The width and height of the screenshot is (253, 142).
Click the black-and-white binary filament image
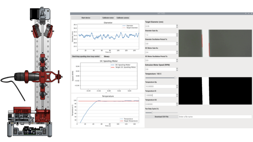(215, 91)
